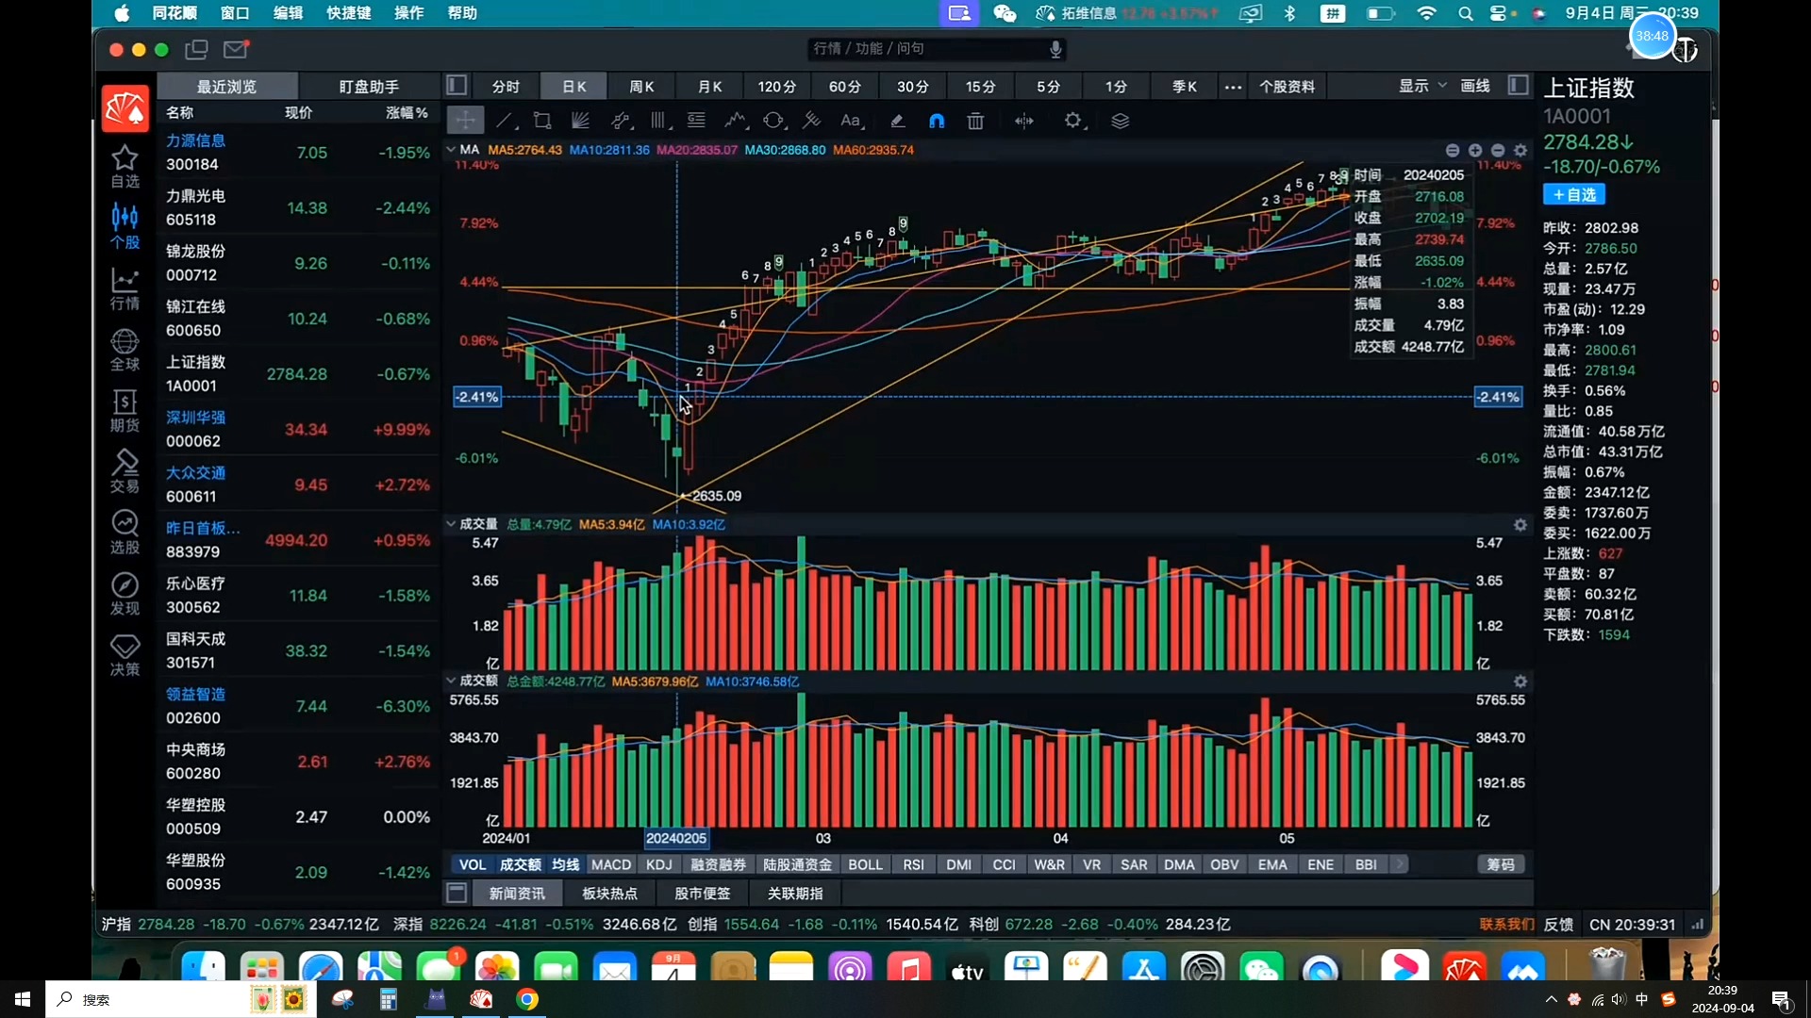Collapse the 成交量 volume panel chevron
Screen dimensions: 1811x1018
(451, 524)
